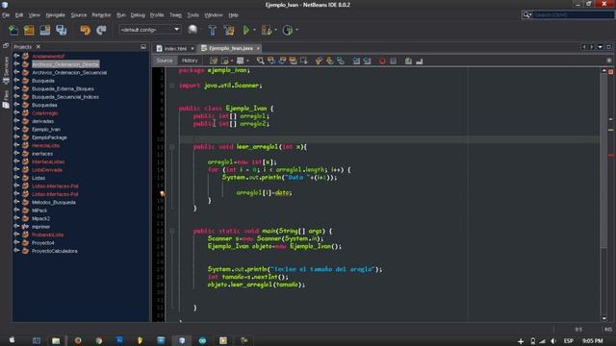Open the File menu
Image resolution: width=616 pixels, height=346 pixels.
point(6,15)
